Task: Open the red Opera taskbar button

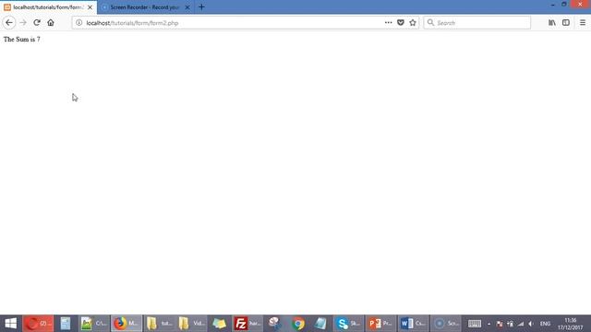Action: (x=38, y=324)
